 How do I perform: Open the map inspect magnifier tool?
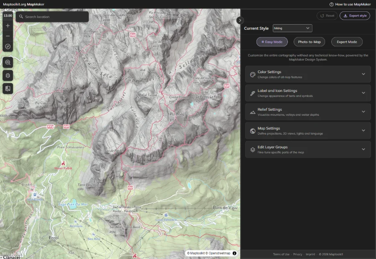[8, 63]
